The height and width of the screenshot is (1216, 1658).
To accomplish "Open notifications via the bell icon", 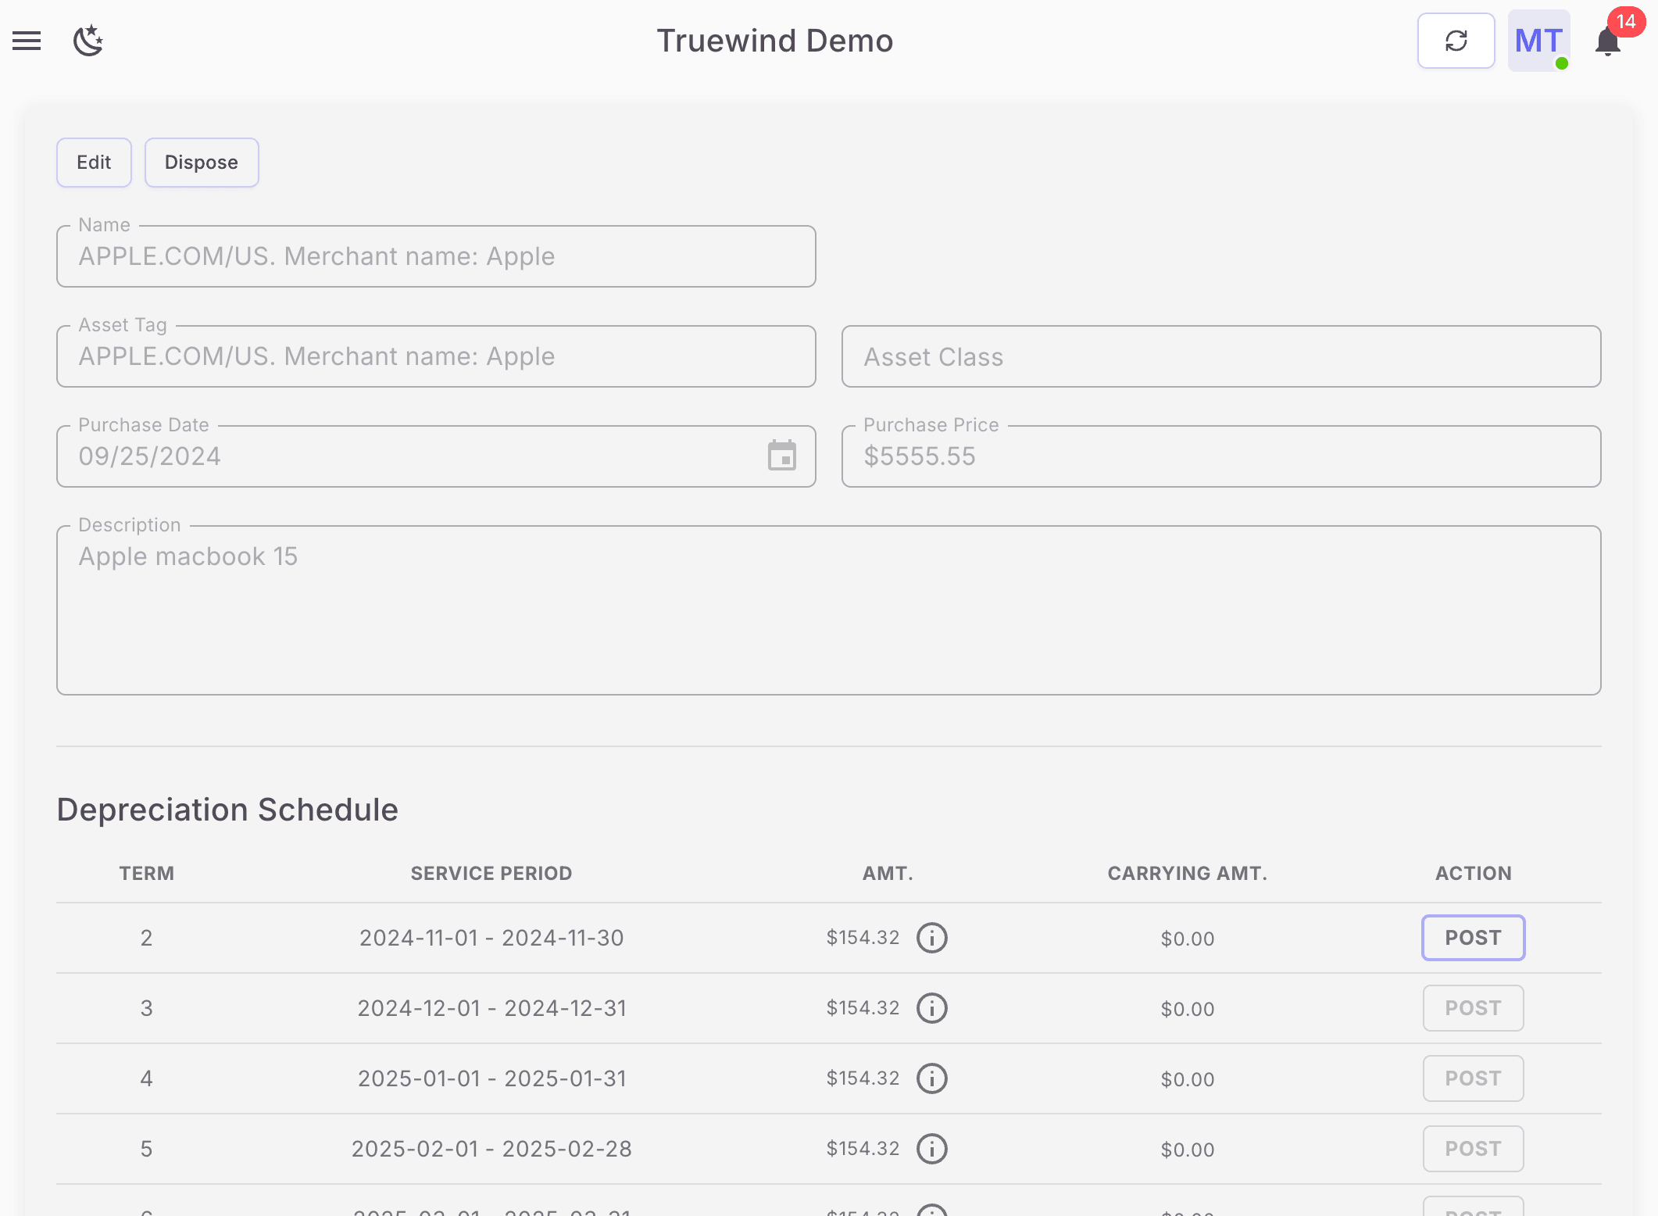I will tap(1607, 44).
